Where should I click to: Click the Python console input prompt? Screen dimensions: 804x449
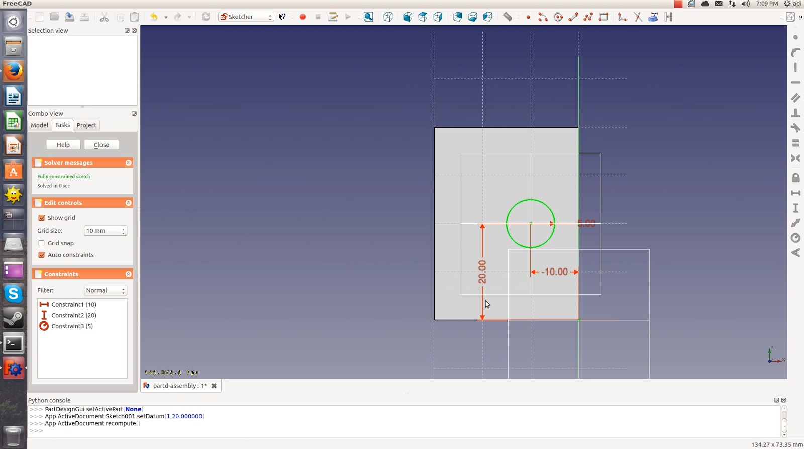36,431
